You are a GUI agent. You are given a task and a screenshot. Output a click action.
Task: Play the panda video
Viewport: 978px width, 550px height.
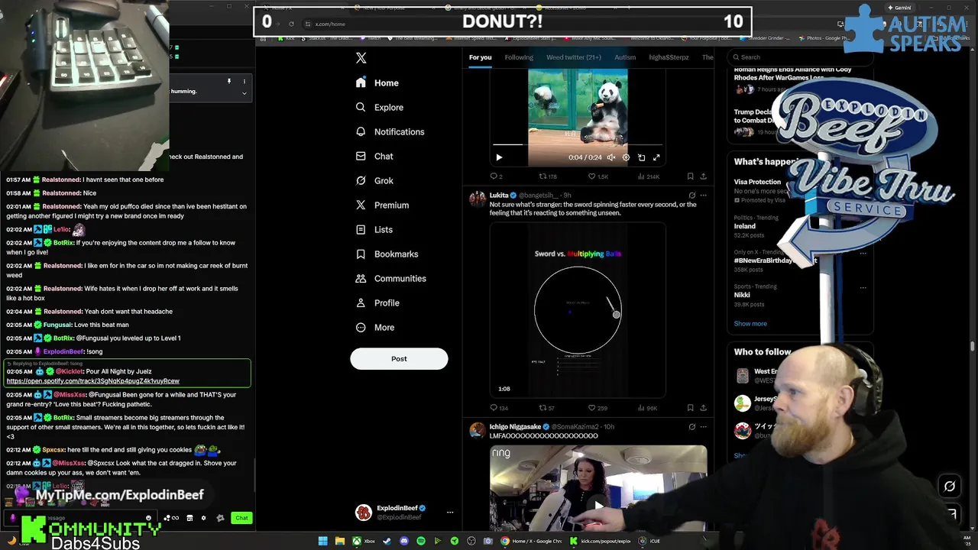pyautogui.click(x=499, y=157)
